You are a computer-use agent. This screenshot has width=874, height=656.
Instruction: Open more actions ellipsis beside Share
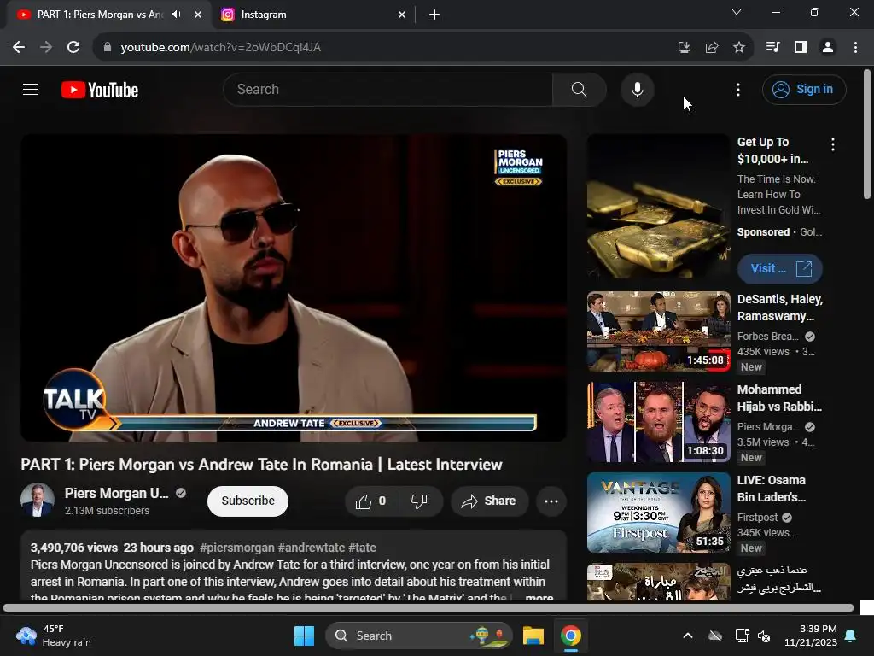tap(551, 501)
